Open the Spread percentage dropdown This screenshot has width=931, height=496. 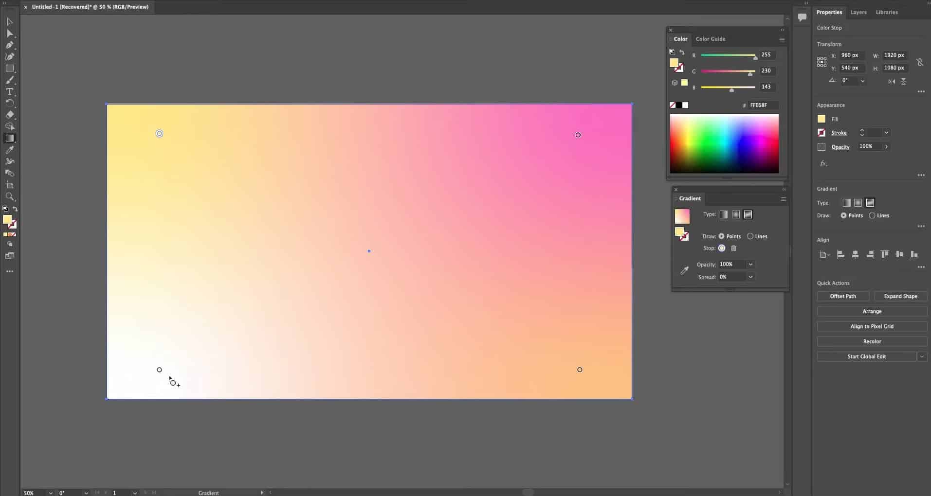pyautogui.click(x=750, y=277)
